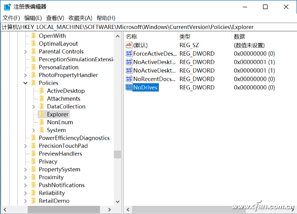Click the OptimalLayout folder icon

point(34,44)
